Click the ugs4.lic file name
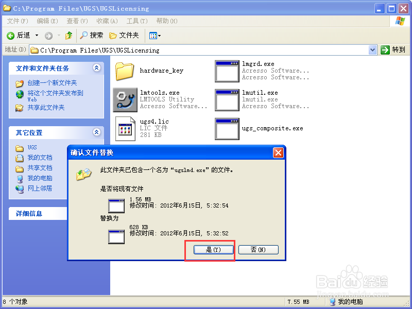The width and height of the screenshot is (412, 309). 154,122
